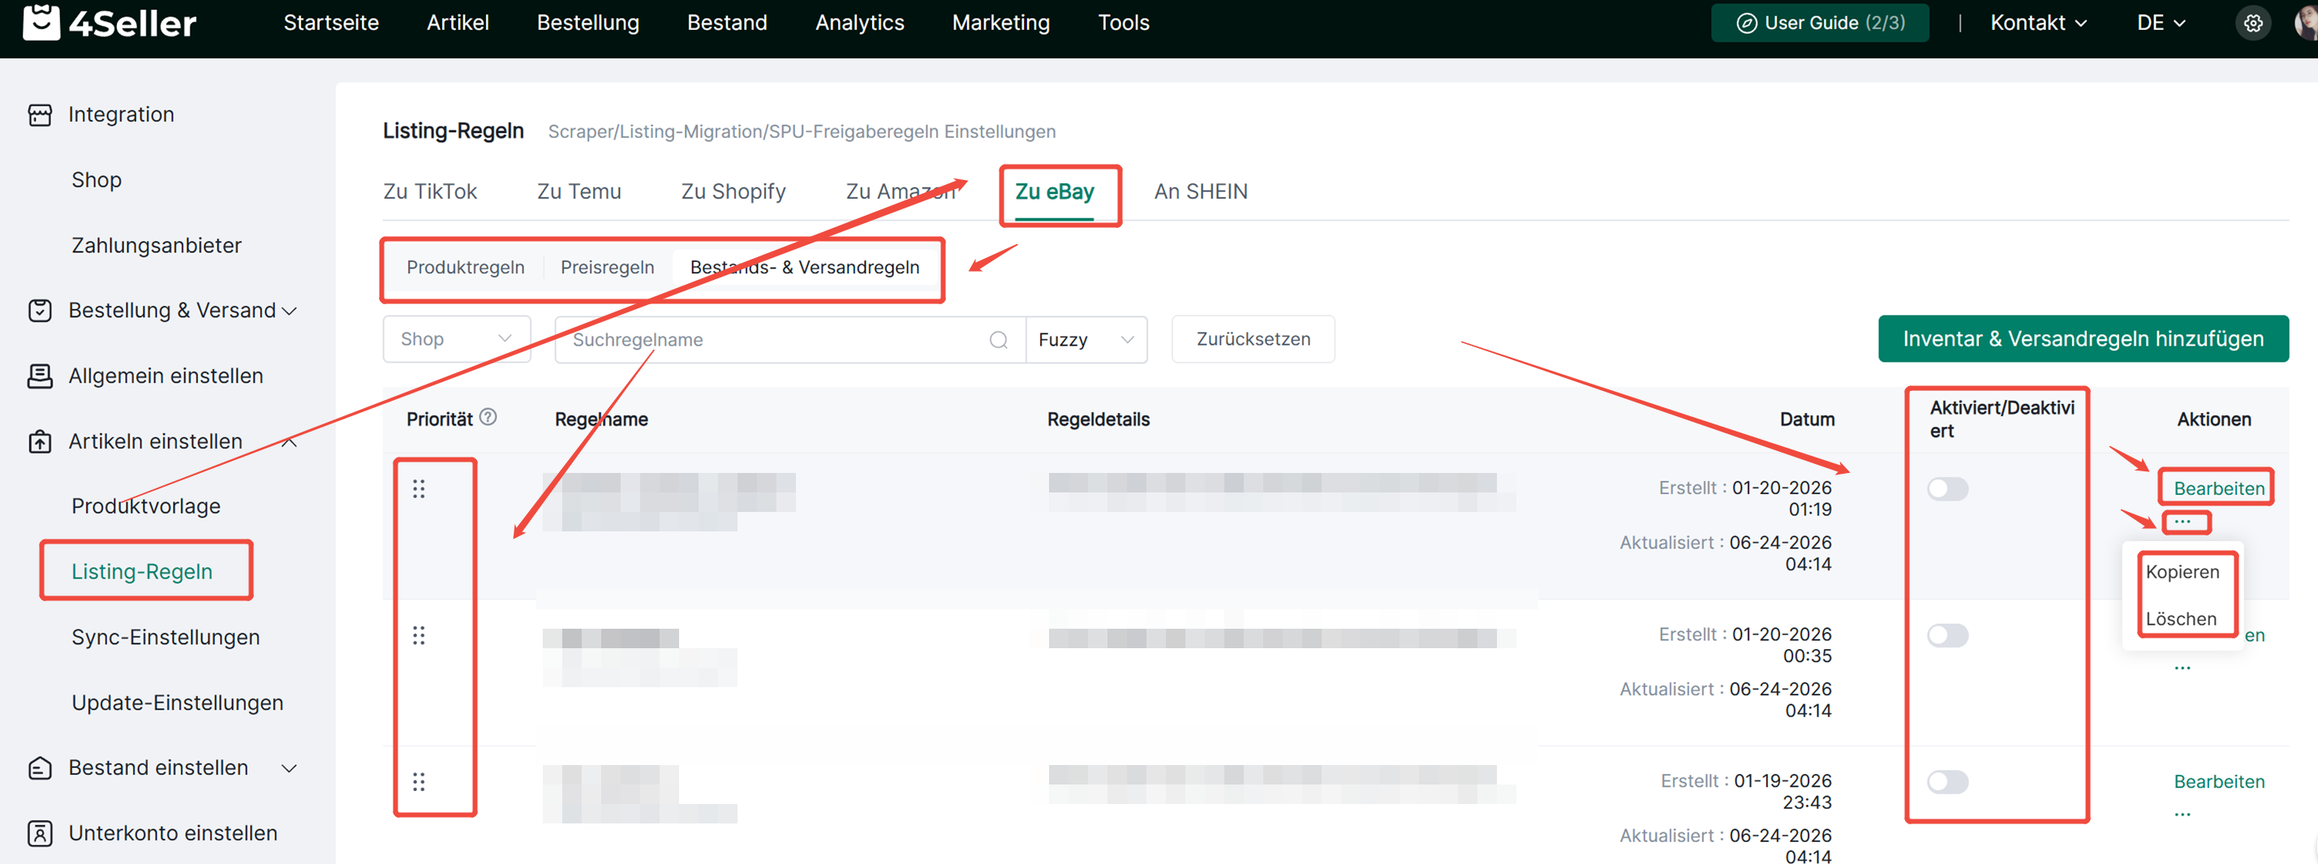The width and height of the screenshot is (2318, 864).
Task: Open the Startseite menu
Action: 331,24
